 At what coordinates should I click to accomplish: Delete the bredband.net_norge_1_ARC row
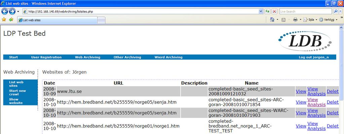(x=333, y=126)
